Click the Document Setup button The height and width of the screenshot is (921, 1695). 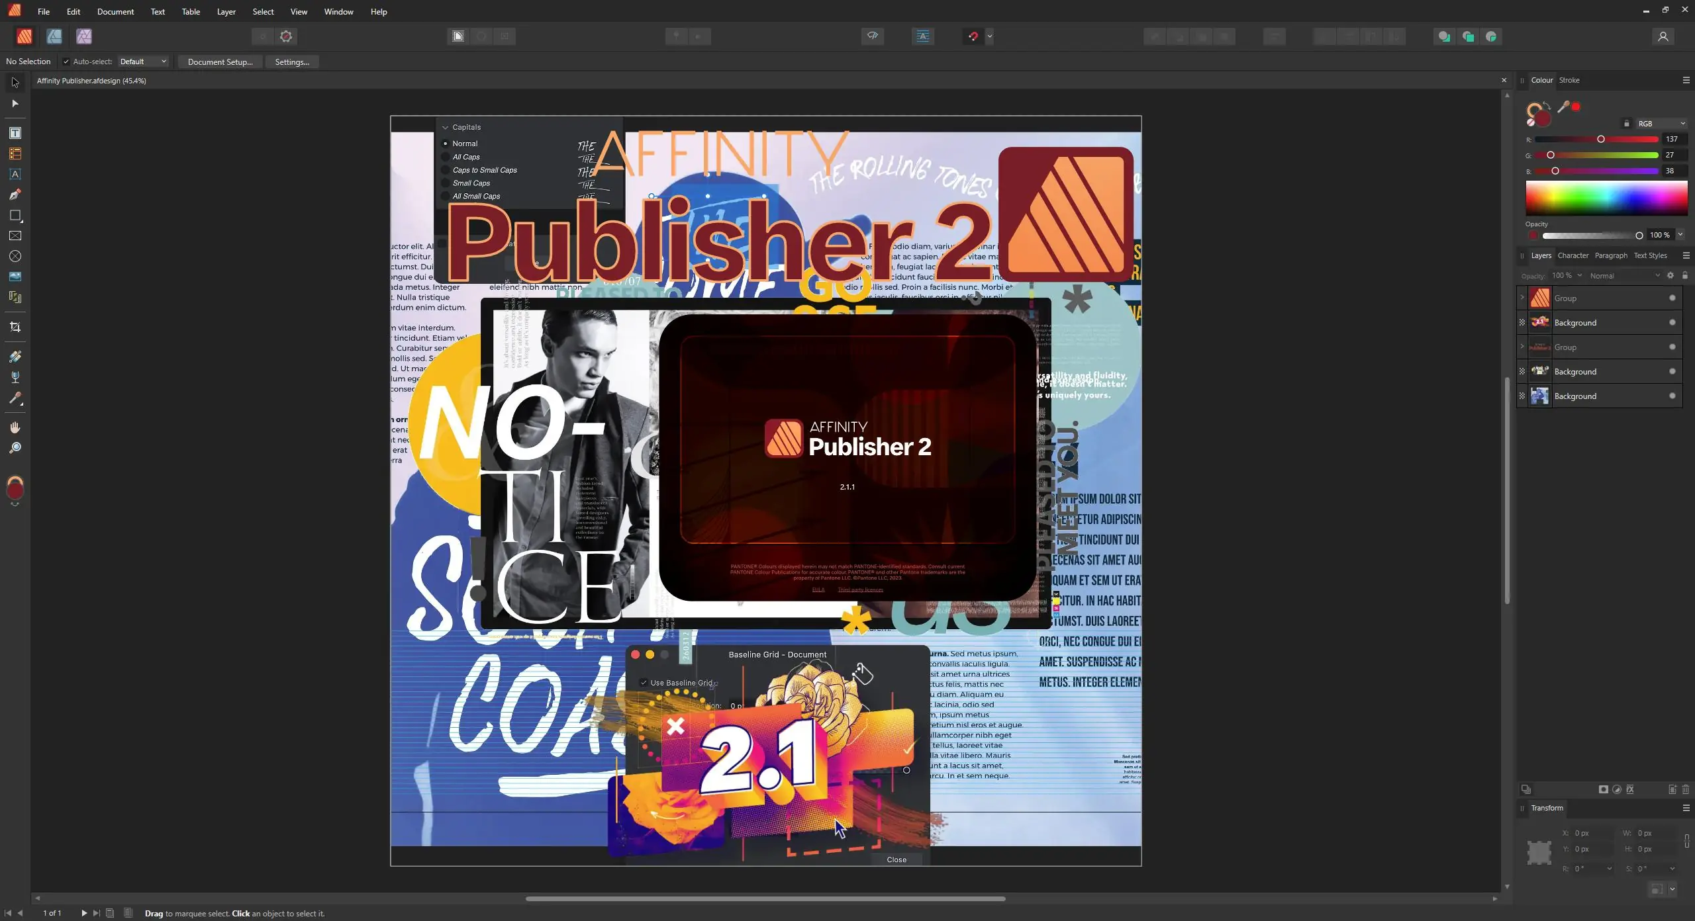220,62
